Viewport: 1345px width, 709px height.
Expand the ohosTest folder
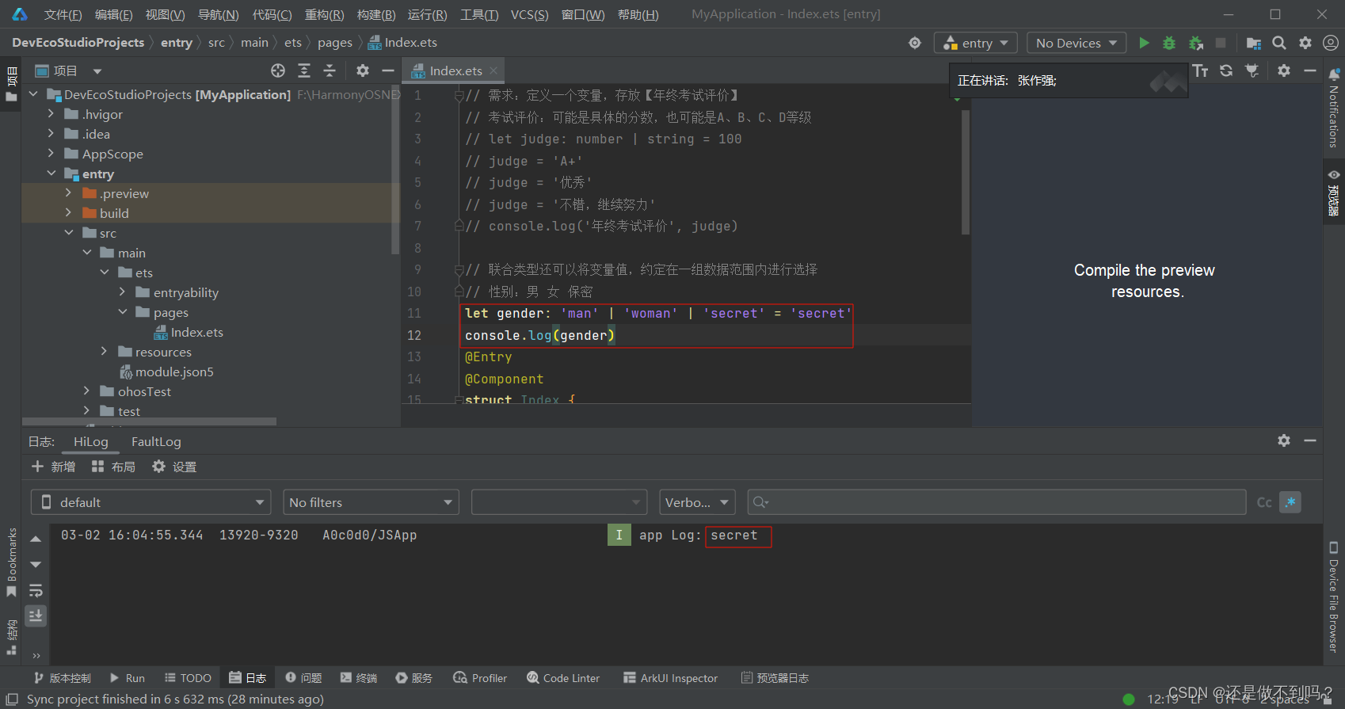coord(86,391)
